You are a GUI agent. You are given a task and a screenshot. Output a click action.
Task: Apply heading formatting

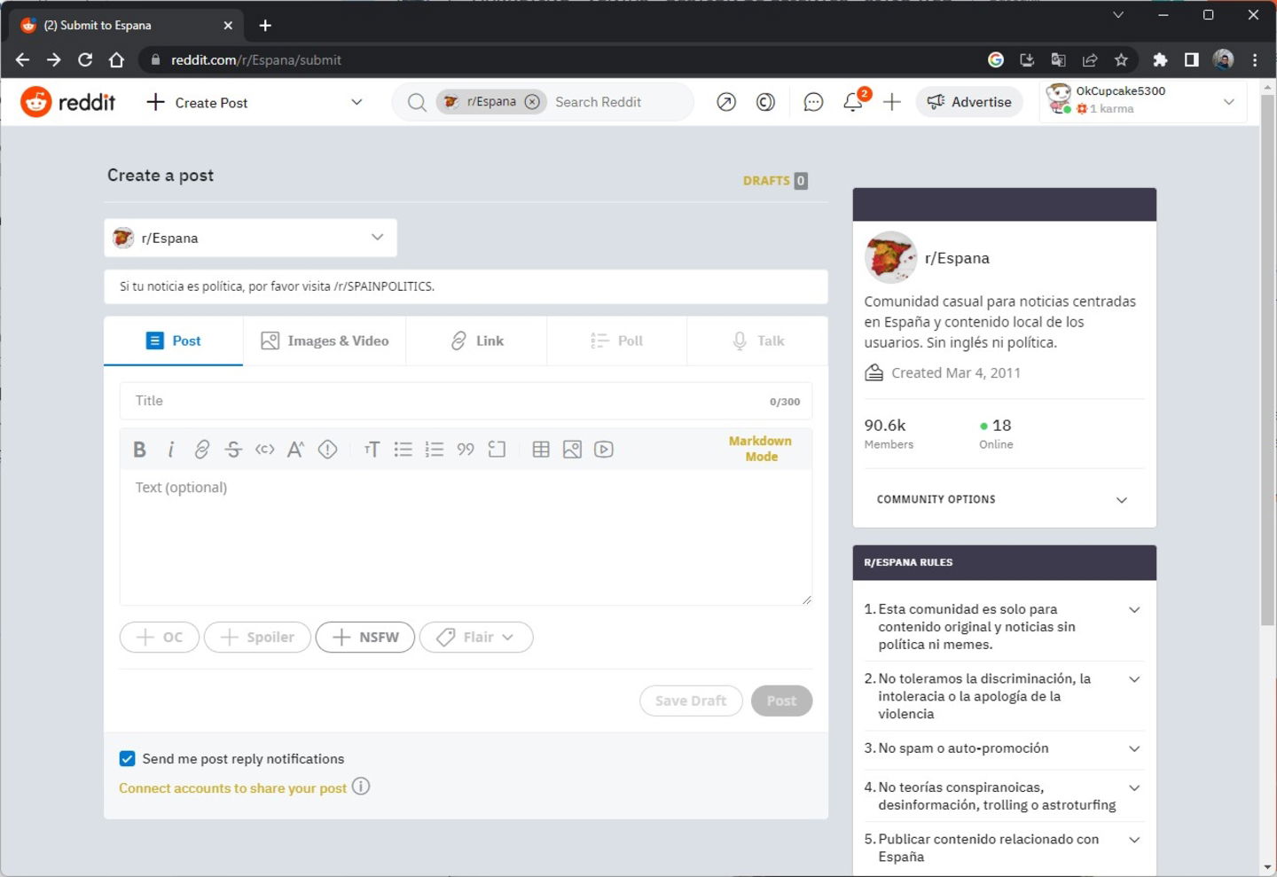point(372,450)
